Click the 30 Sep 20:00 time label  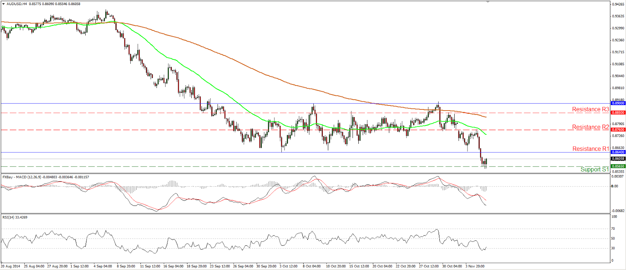click(x=266, y=266)
